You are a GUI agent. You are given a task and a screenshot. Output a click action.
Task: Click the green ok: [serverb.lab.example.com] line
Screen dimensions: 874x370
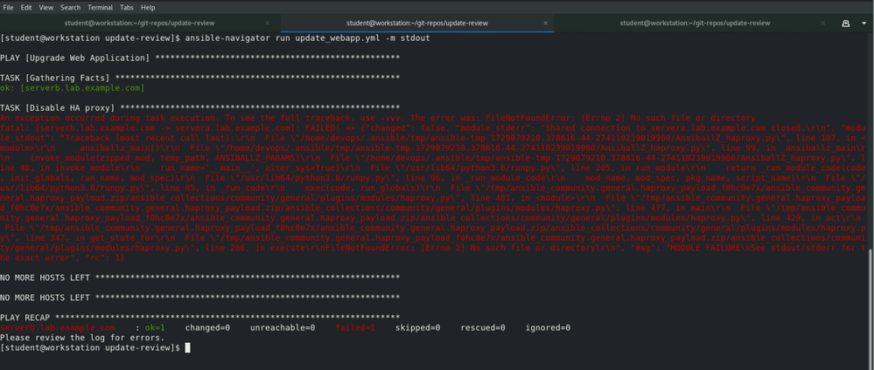pos(73,87)
